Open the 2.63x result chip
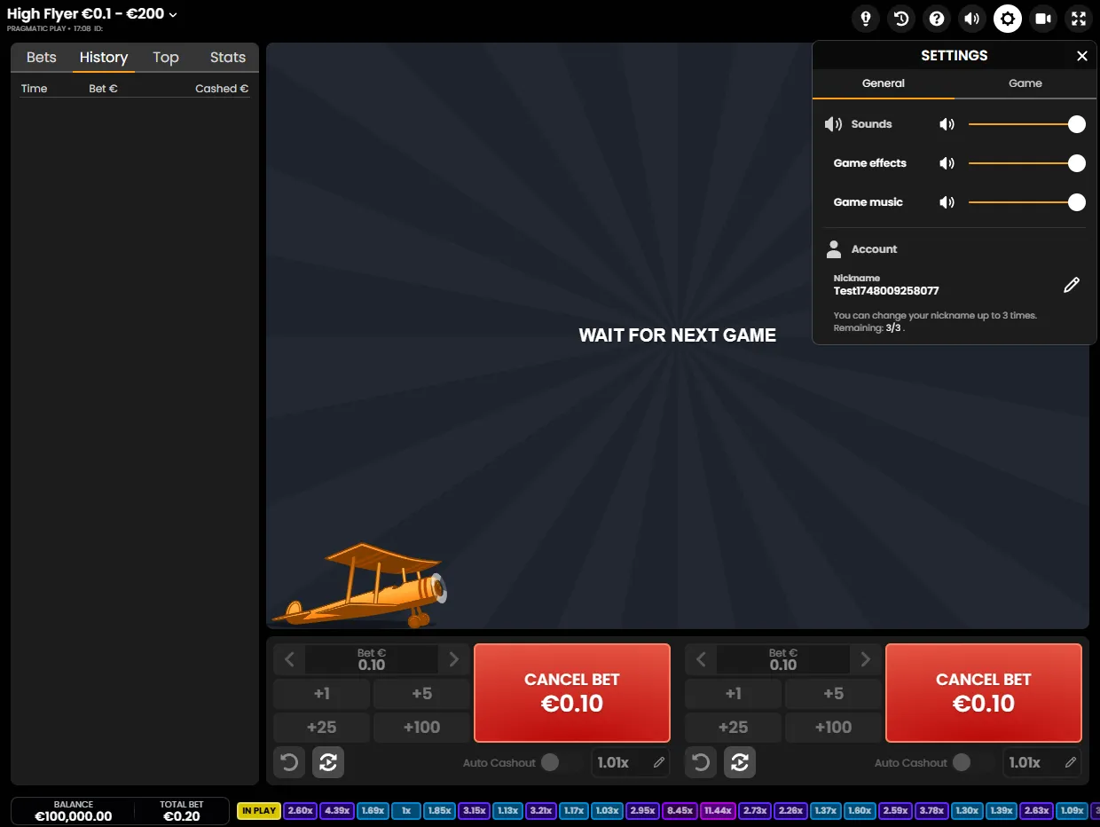 (x=1036, y=811)
